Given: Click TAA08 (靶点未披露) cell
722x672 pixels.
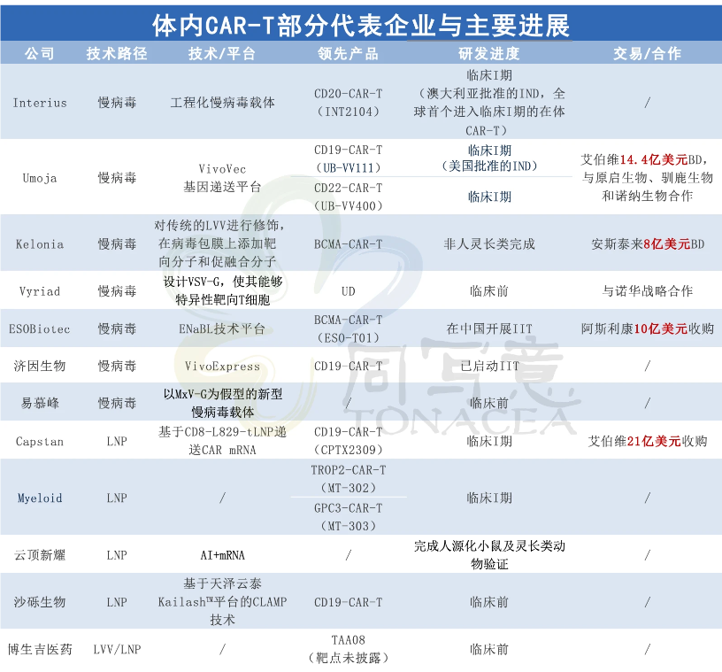Looking at the screenshot, I should click(x=348, y=649).
